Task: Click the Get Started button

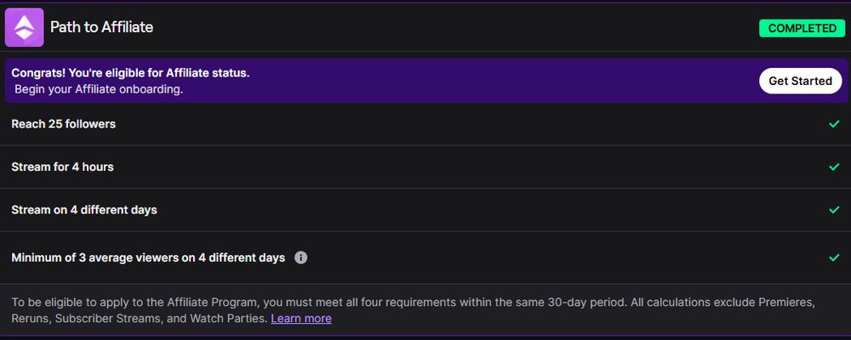Action: (x=800, y=81)
